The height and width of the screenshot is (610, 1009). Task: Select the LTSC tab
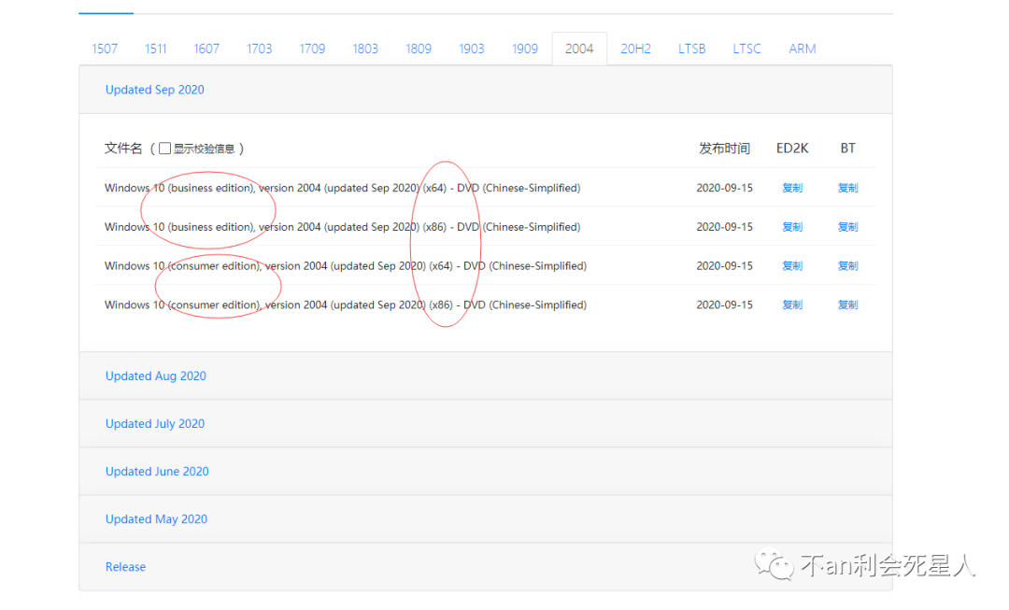coord(746,49)
